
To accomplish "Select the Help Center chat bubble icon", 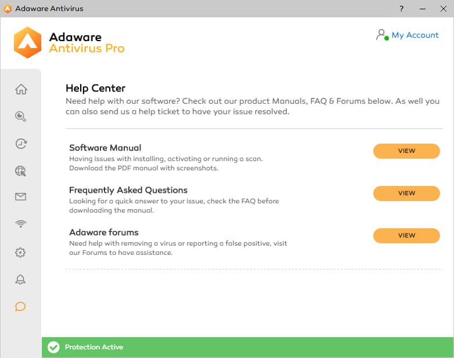I will [20, 306].
